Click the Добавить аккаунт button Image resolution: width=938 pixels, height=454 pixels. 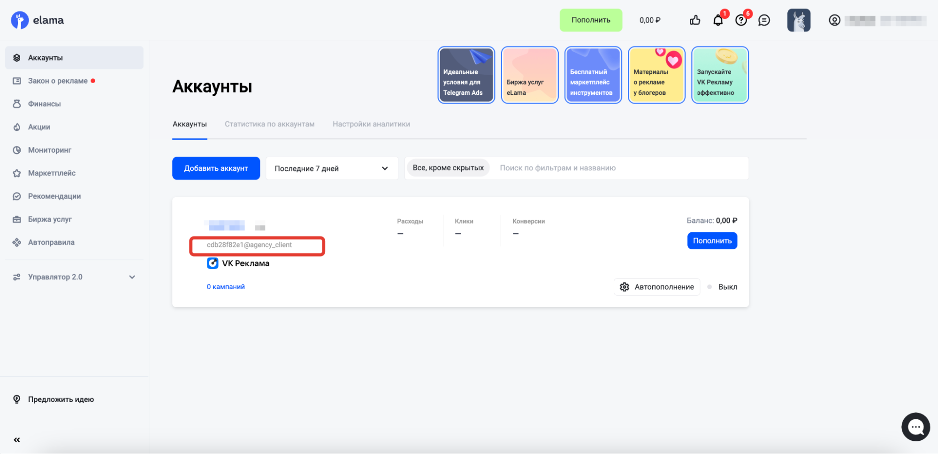coord(216,168)
